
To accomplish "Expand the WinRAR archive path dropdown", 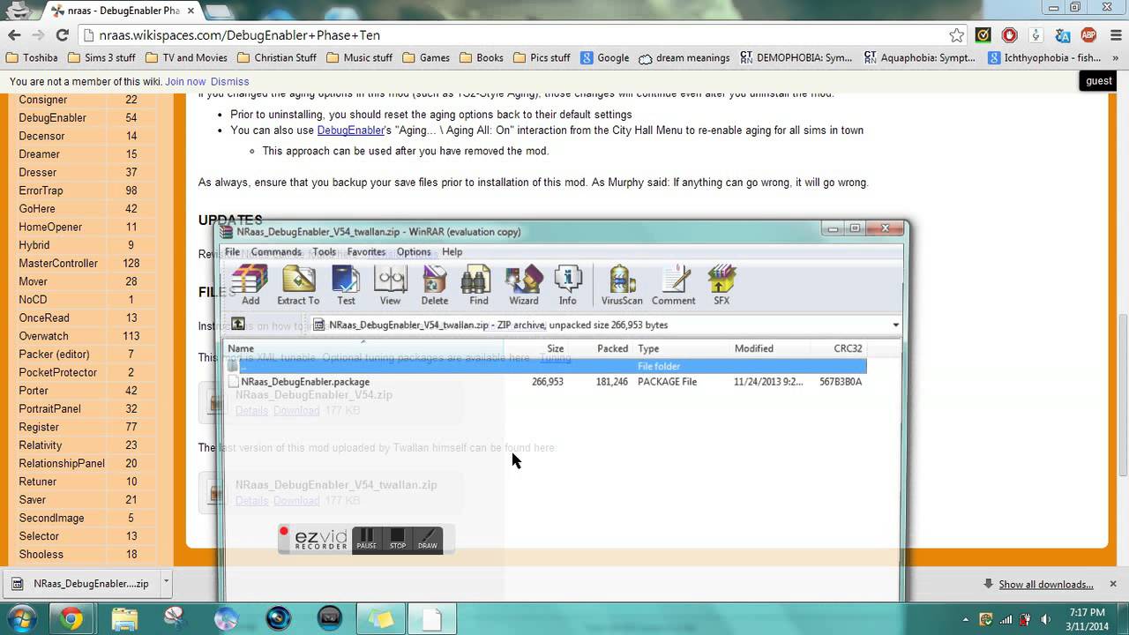I will click(x=895, y=325).
